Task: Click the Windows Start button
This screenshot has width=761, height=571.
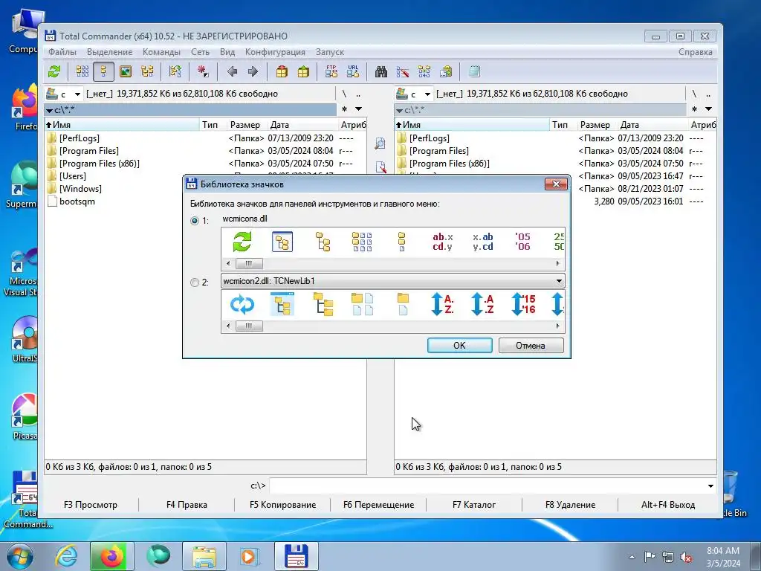Action: pos(20,556)
